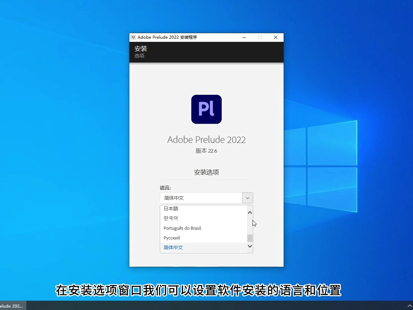Choose Português do Brasil language option

point(204,228)
